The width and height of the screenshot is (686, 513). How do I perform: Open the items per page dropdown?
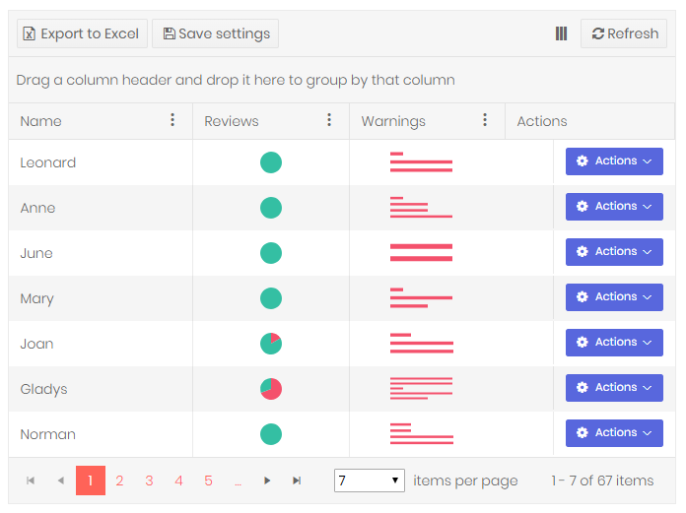(370, 481)
